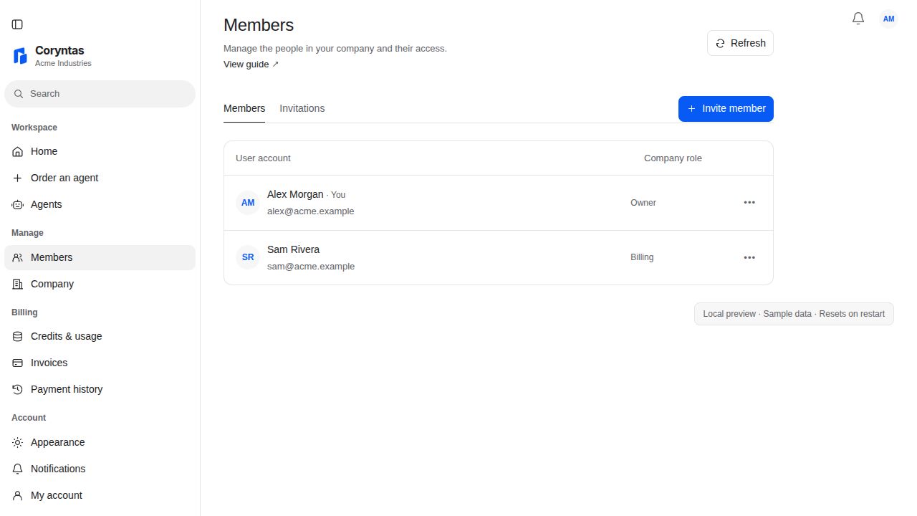Click the Notifications bell icon in sidebar
This screenshot has width=917, height=516.
(x=18, y=469)
